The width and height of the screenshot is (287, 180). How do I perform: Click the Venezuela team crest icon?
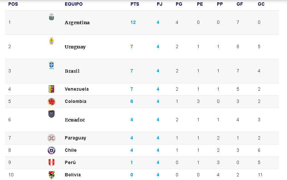click(x=51, y=89)
